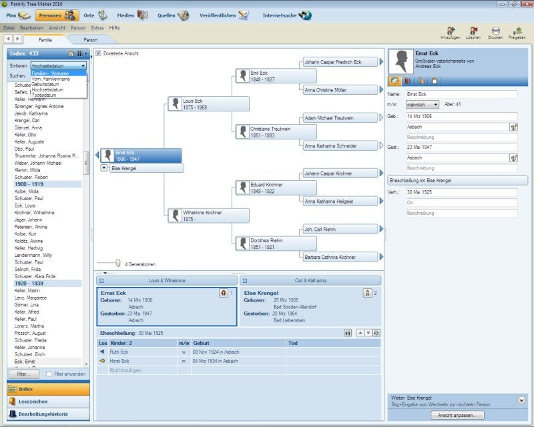
Task: Click the Freigeben share icon
Action: [x=517, y=33]
